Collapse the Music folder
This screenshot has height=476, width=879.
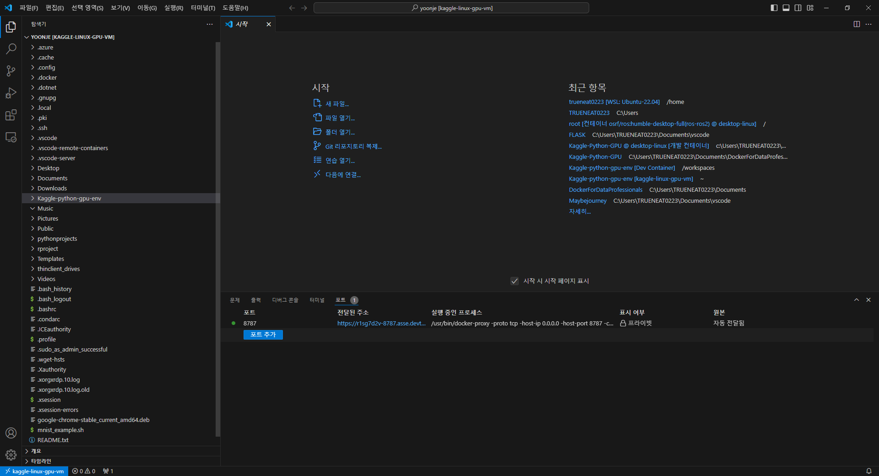pyautogui.click(x=121, y=208)
